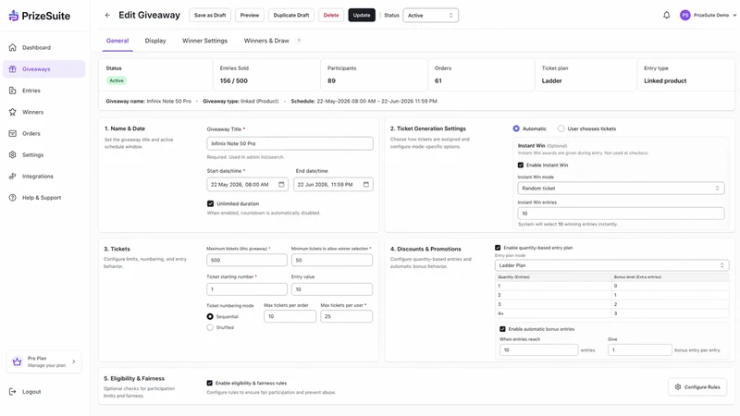740x416 pixels.
Task: Click the Logout arrow icon
Action: (13, 391)
